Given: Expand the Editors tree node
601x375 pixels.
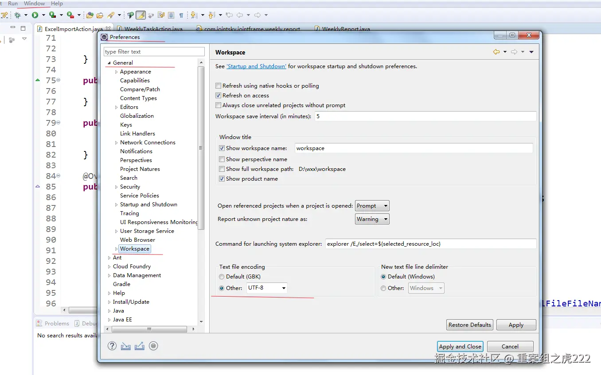Looking at the screenshot, I should pos(116,107).
